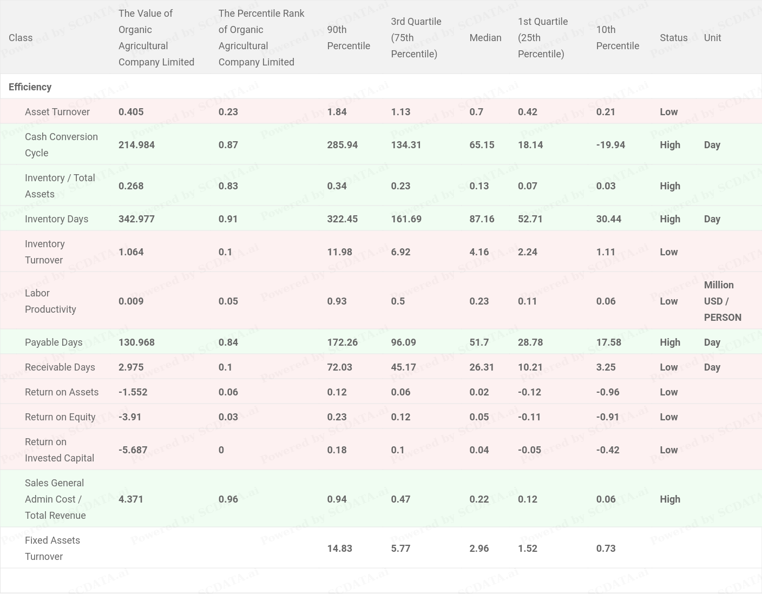Click 90th percentile 322.45 in Inventory Days
The width and height of the screenshot is (762, 594).
(342, 219)
